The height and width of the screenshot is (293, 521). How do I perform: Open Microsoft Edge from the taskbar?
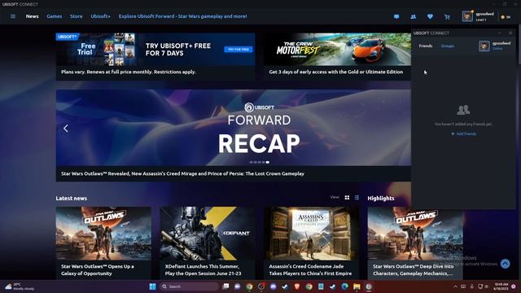(344, 286)
